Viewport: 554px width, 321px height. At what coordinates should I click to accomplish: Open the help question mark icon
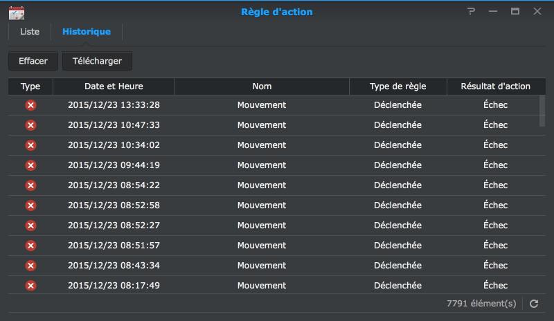coord(472,12)
